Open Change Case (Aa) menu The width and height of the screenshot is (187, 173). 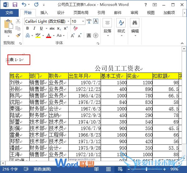click(x=60, y=35)
